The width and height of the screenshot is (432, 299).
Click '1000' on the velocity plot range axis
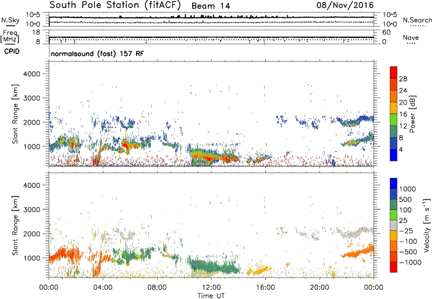pos(31,258)
